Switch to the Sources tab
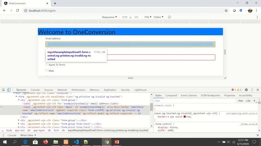The width and height of the screenshot is (261, 146). tap(49, 90)
